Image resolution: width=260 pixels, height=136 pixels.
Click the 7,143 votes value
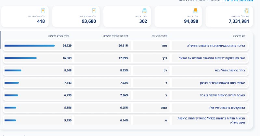[x=68, y=83]
